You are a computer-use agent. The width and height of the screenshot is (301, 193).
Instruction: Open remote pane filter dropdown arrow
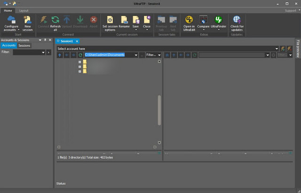tap(291, 55)
